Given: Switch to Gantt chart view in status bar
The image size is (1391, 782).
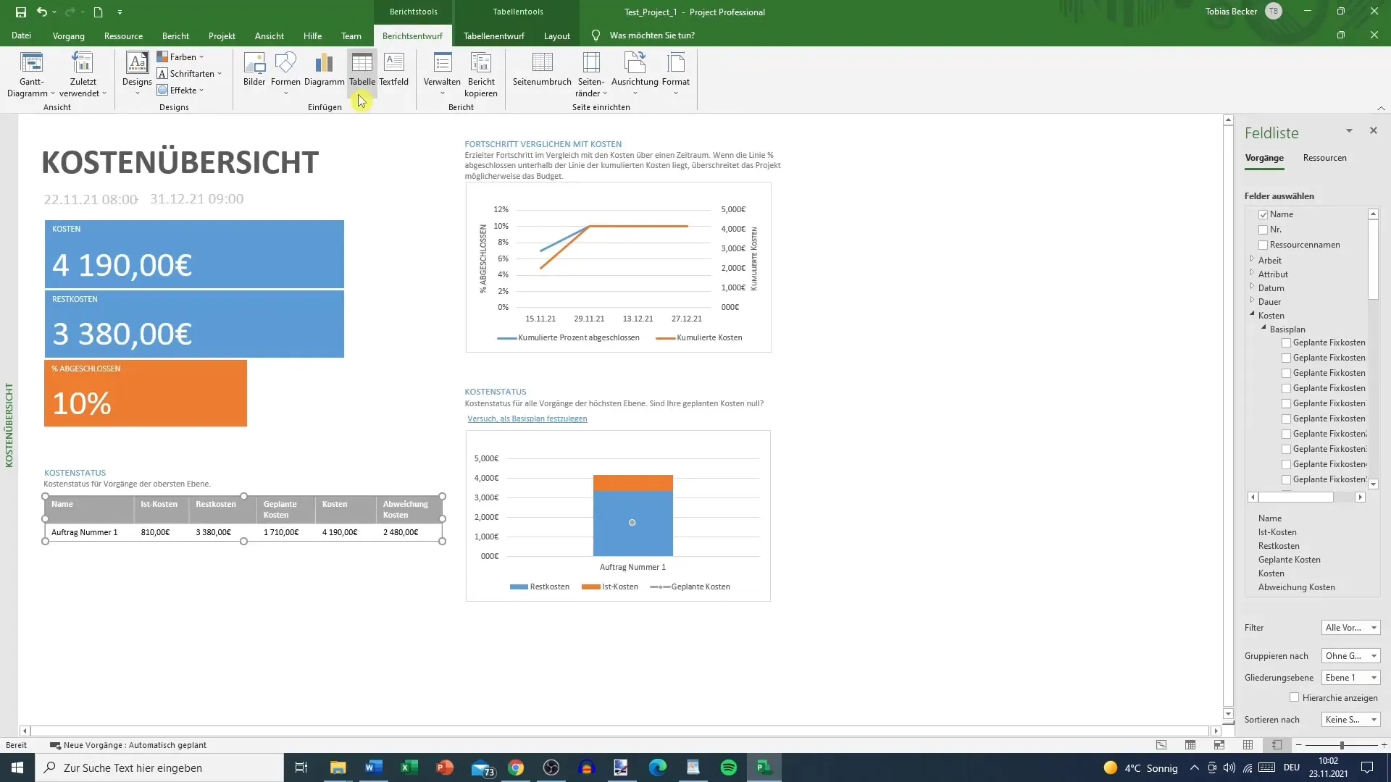Looking at the screenshot, I should pyautogui.click(x=1161, y=745).
